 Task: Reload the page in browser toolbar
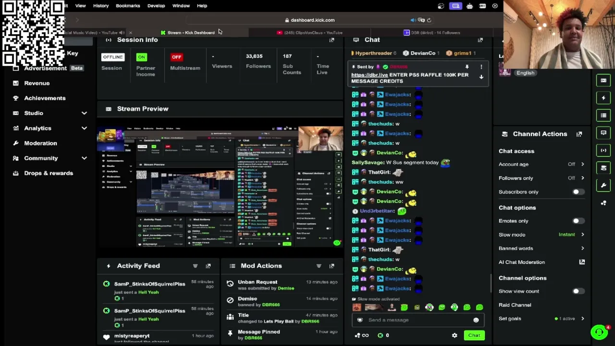pos(429,20)
